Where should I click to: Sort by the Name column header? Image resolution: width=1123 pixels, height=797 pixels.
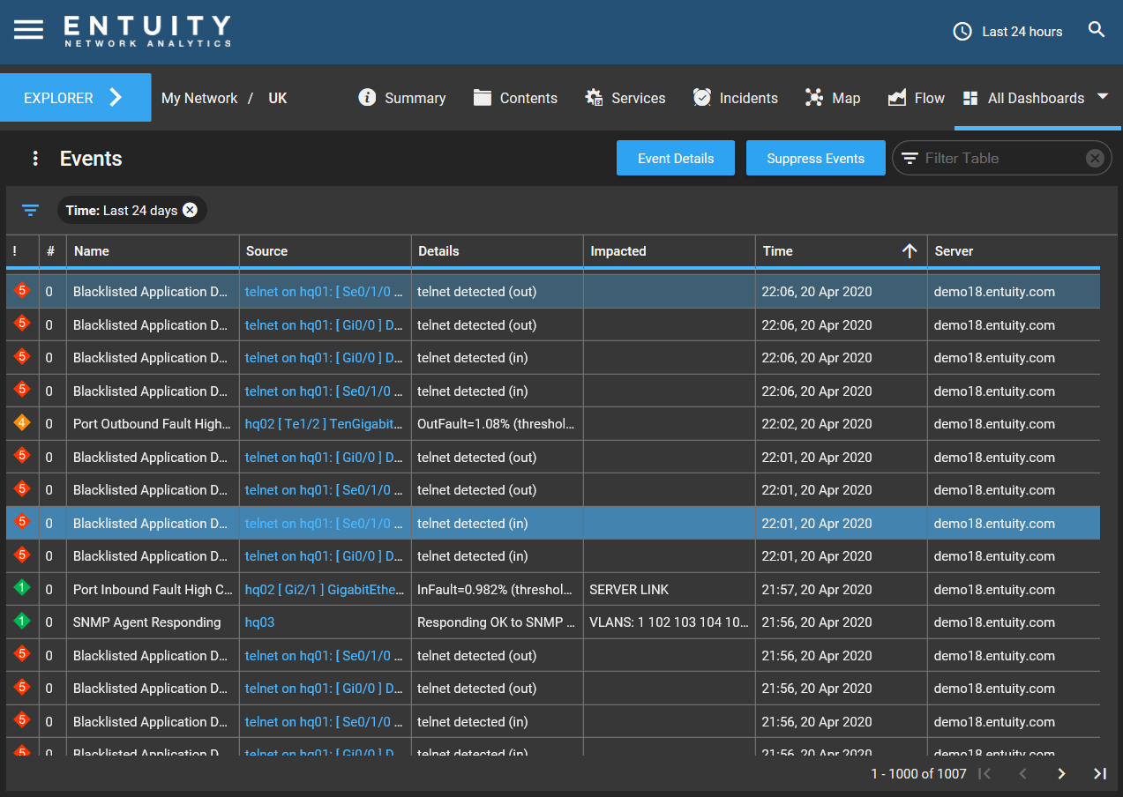pyautogui.click(x=153, y=251)
